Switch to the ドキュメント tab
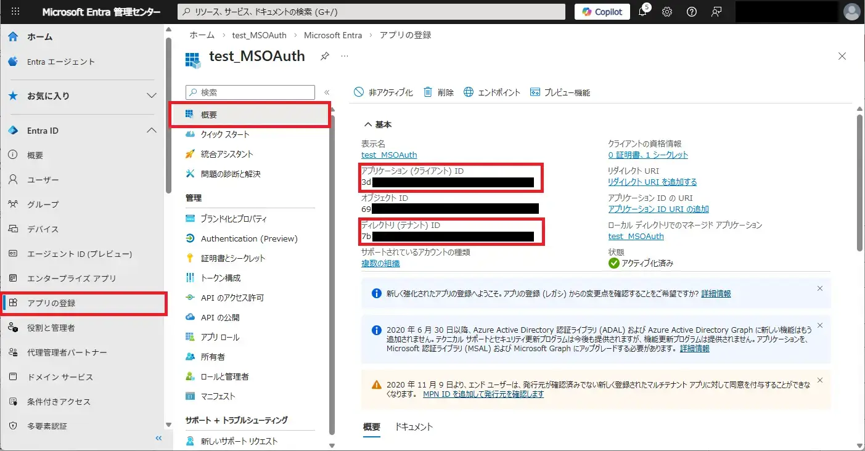 (414, 427)
